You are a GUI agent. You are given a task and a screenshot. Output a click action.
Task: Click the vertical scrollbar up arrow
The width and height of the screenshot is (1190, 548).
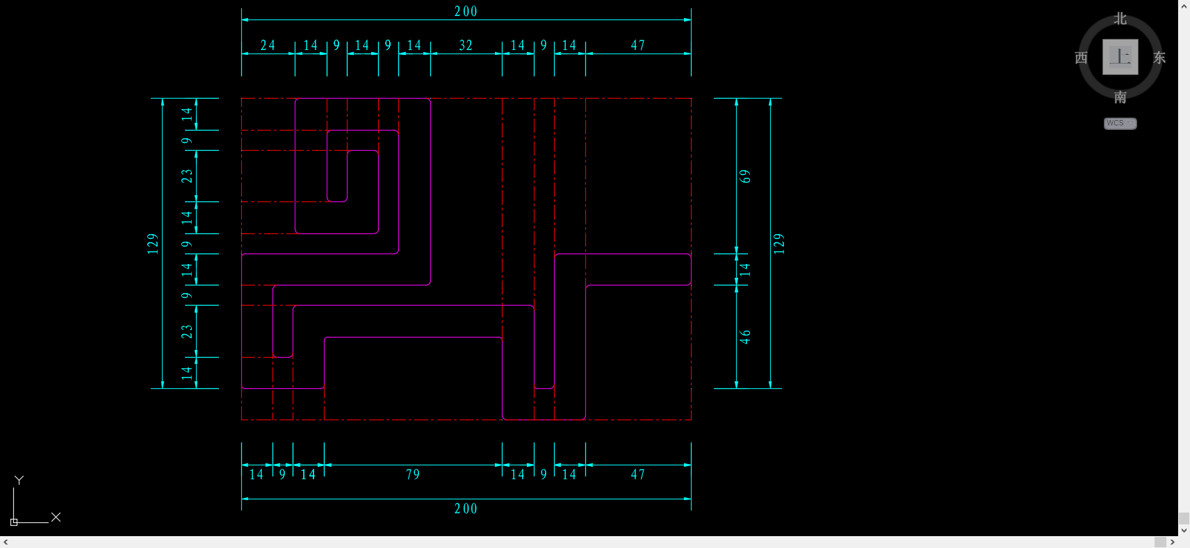click(1184, 6)
